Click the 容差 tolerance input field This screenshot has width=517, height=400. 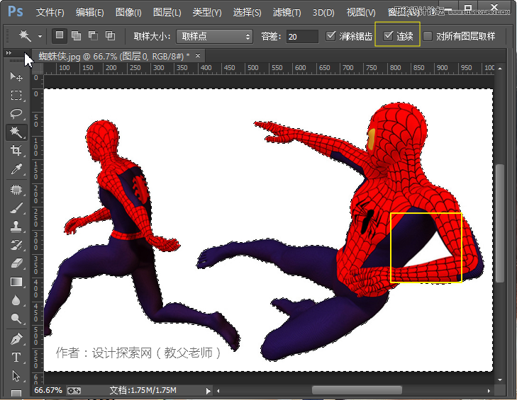pyautogui.click(x=301, y=36)
